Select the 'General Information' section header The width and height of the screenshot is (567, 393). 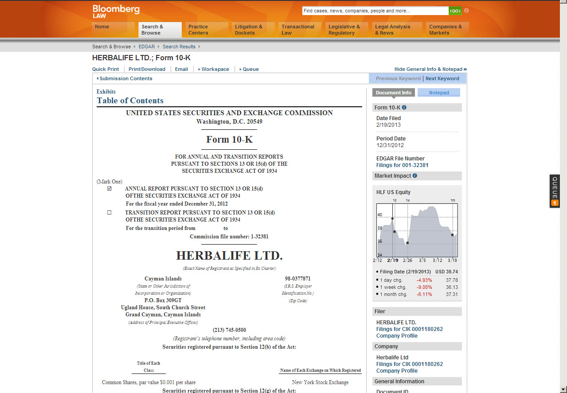[417, 381]
